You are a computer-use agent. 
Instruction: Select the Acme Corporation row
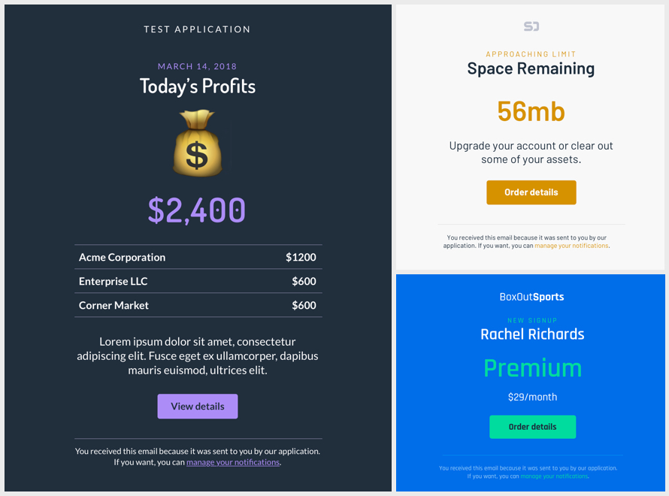[198, 257]
